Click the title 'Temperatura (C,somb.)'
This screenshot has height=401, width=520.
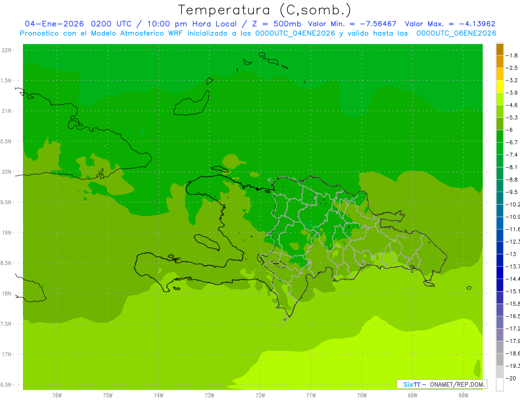265,10
